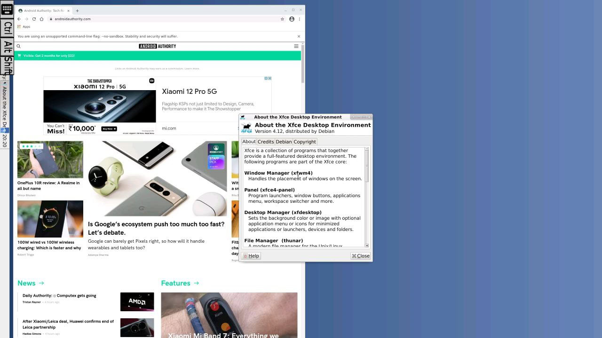This screenshot has width=602, height=338.
Task: Open OnePlus 10R review article link
Action: [48, 185]
